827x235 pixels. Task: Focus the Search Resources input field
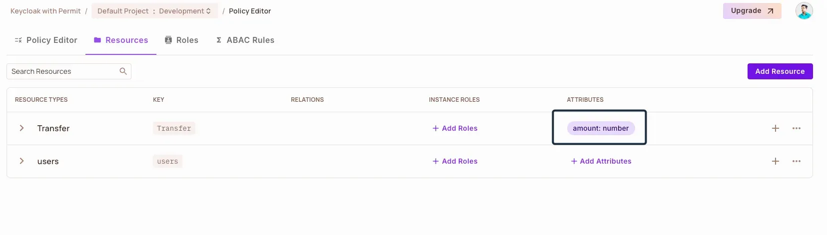[62, 71]
